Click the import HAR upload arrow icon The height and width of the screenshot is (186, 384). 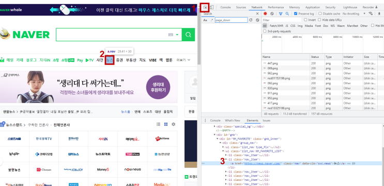pos(379,14)
